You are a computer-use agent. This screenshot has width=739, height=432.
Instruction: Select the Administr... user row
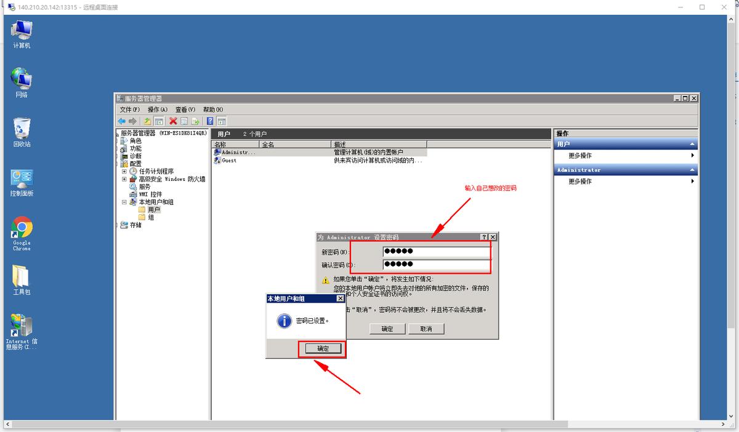[x=236, y=152]
